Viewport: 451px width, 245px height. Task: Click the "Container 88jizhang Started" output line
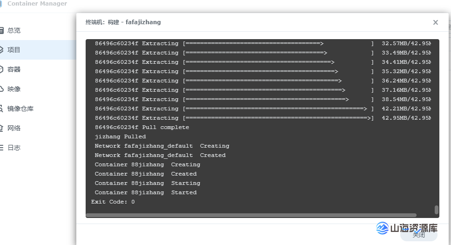click(146, 192)
